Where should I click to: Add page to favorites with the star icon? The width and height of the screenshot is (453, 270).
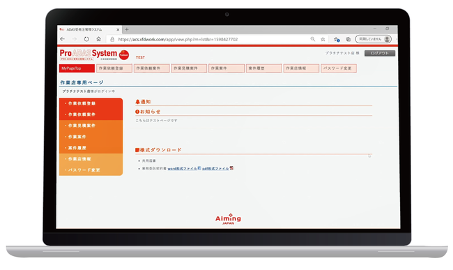coord(323,39)
